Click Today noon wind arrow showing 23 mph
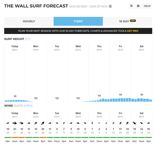This screenshot has width=155, height=146. [15, 123]
